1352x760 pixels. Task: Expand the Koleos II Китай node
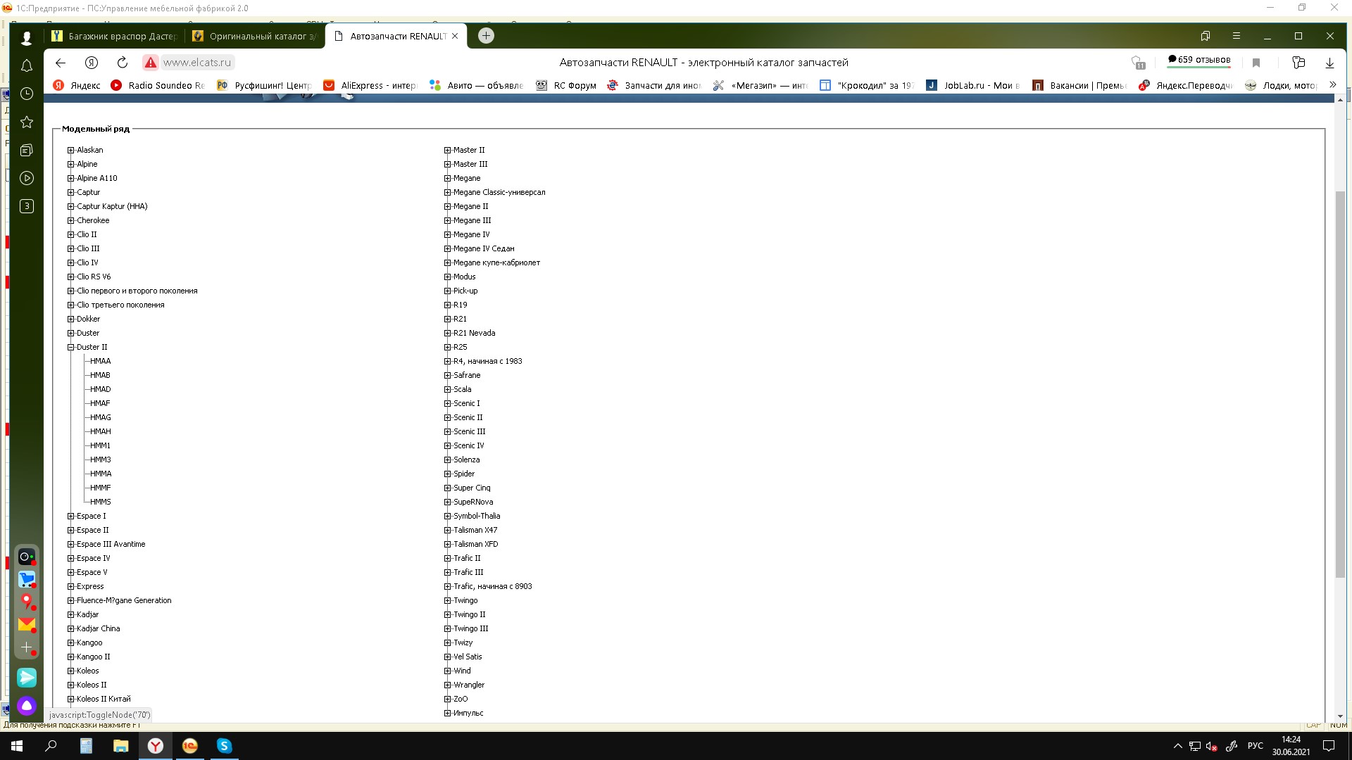(70, 699)
